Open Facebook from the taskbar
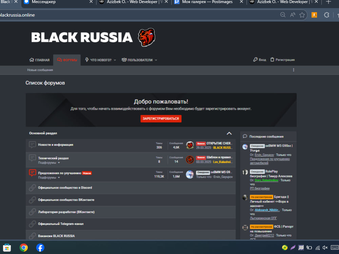339x254 pixels. click(x=40, y=248)
